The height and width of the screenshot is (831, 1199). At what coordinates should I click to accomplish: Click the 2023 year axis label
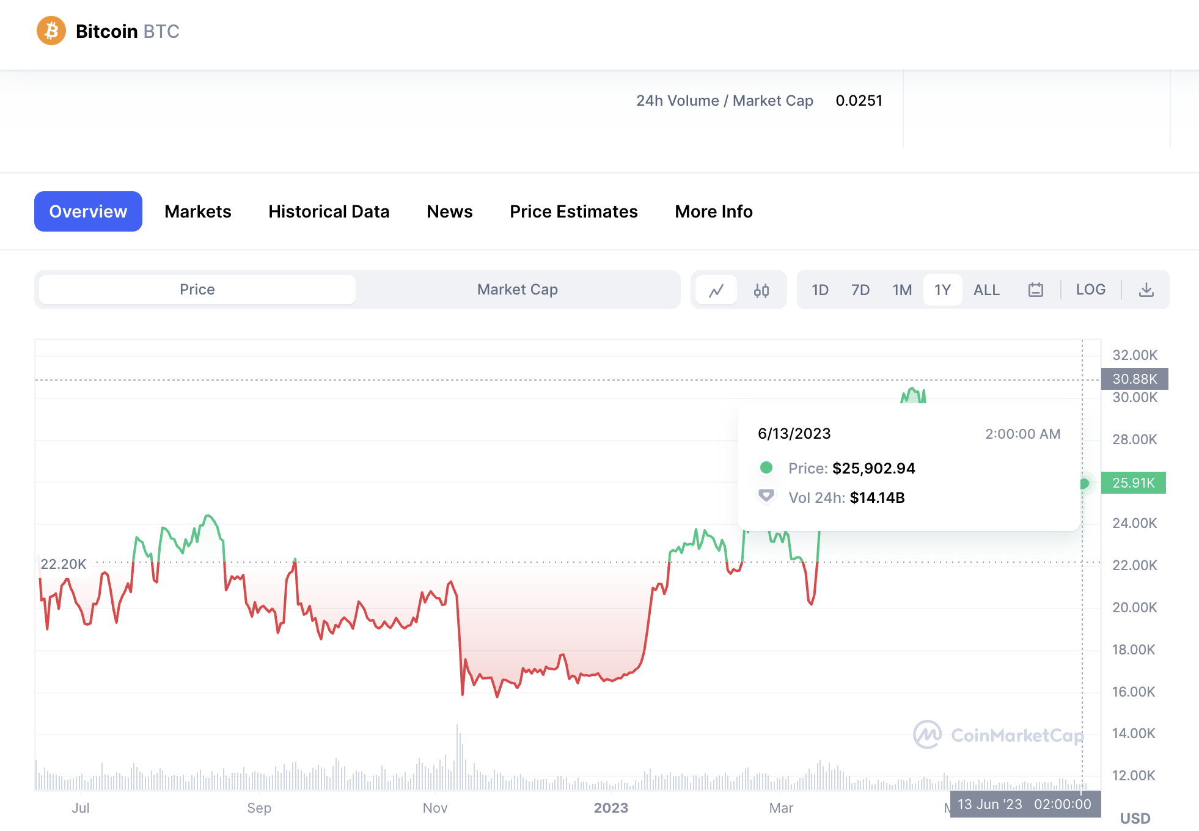[x=611, y=808]
